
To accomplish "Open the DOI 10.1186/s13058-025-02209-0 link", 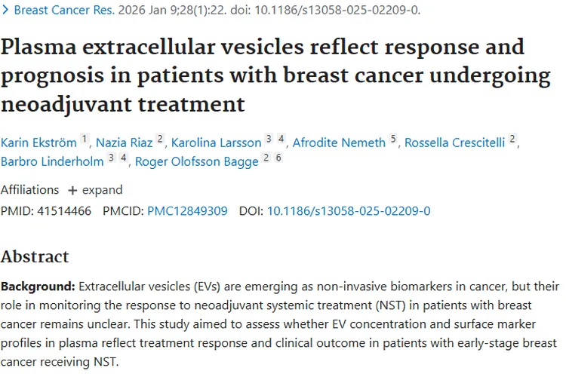I will point(349,211).
